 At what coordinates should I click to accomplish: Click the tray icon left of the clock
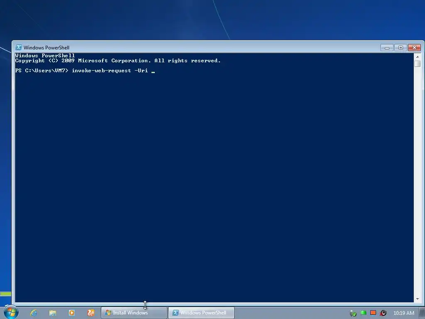pyautogui.click(x=383, y=313)
